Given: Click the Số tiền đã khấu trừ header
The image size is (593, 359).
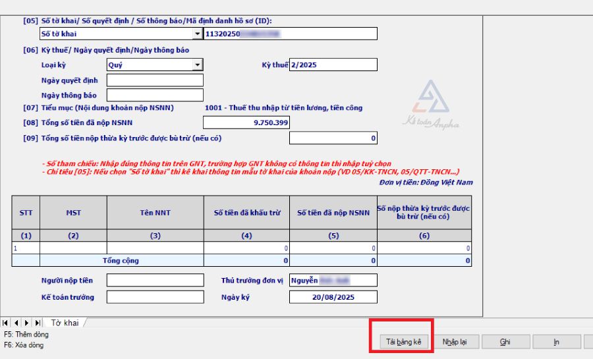Looking at the screenshot, I should 246,213.
